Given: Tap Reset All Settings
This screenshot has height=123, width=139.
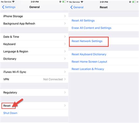Looking at the screenshot, I should click(83, 21).
